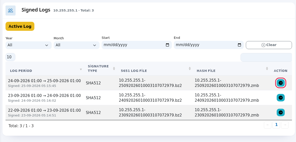Select log file 10.255.255.1-25092026010003107072979.bz2

[150, 83]
